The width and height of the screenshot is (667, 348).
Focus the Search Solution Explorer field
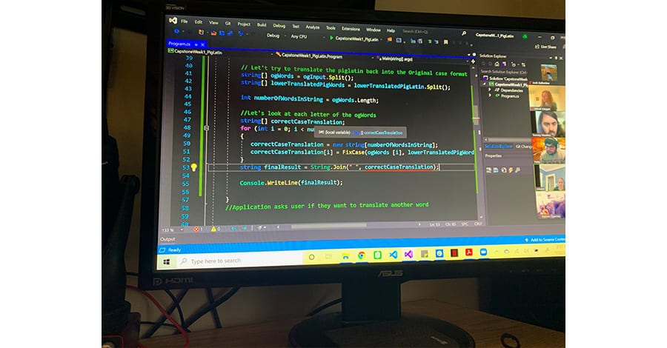click(x=504, y=72)
